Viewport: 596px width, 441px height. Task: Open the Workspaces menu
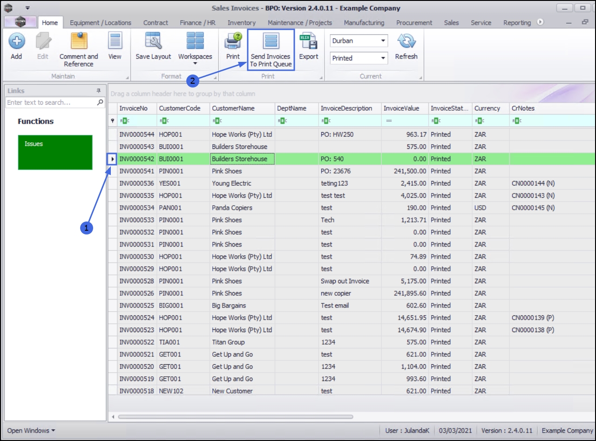pyautogui.click(x=195, y=48)
